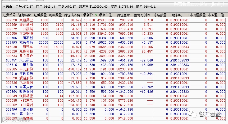This screenshot has width=228, height=124.
Task: Click loss ratio -78.762 cell
Action: [x=146, y=87]
